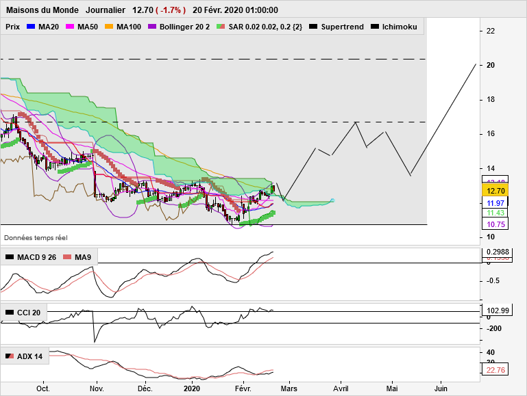Click the 0.2988 MACD value tag

click(498, 252)
